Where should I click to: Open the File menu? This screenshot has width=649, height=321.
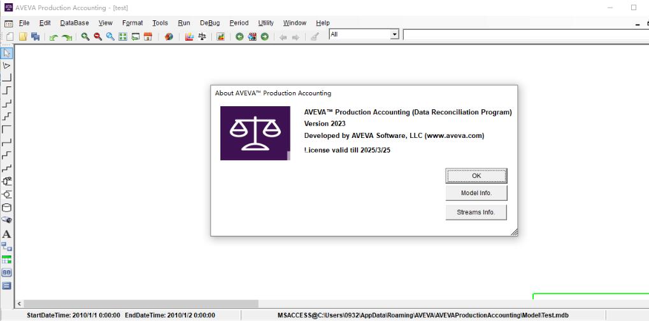pos(24,23)
